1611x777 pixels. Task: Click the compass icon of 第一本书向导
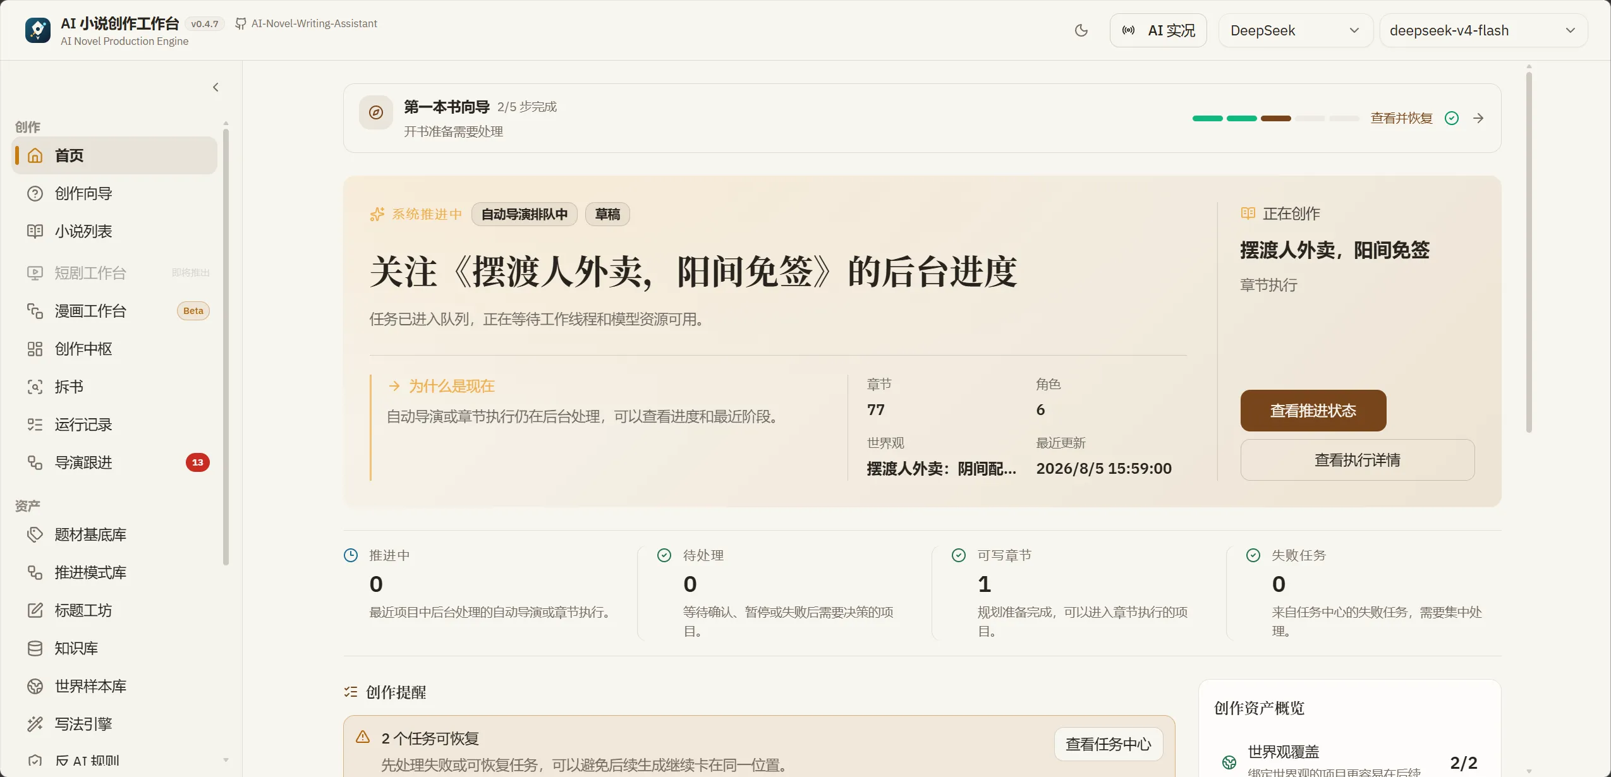[376, 112]
